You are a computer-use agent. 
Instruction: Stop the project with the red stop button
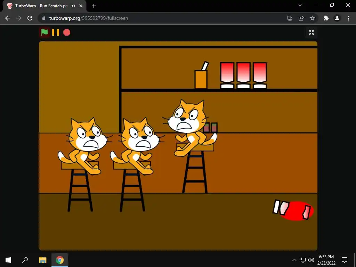(67, 32)
